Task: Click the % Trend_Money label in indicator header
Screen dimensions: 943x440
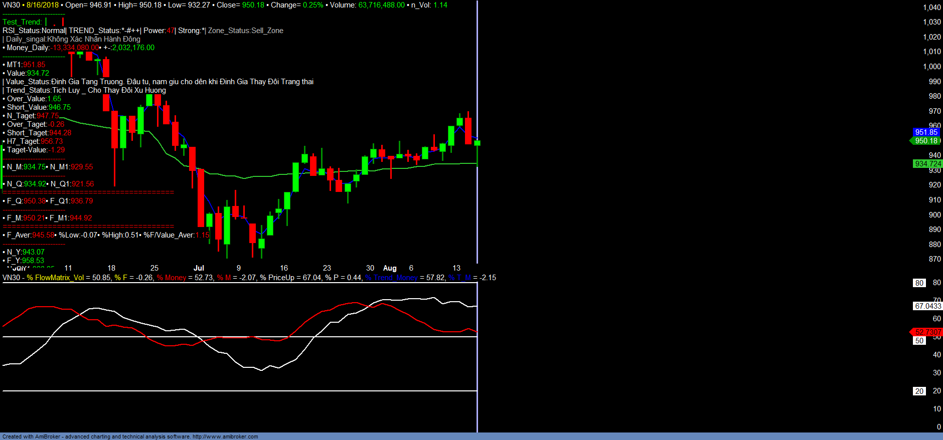Action: point(391,278)
